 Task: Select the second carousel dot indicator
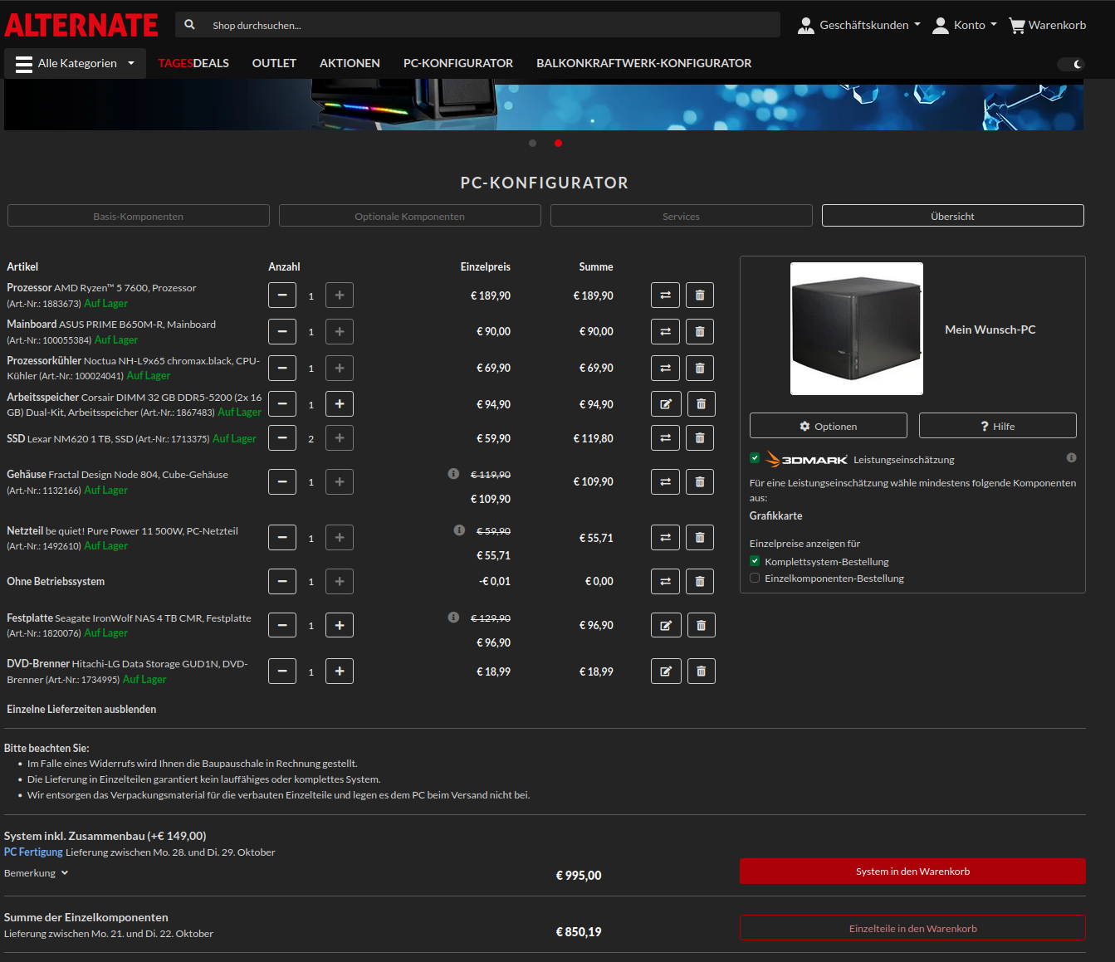coord(558,144)
